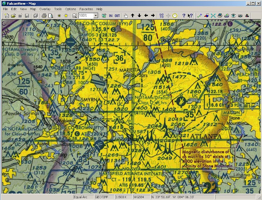The height and width of the screenshot is (200, 262).
Task: Click the question mark Help icon
Action: click(x=184, y=16)
